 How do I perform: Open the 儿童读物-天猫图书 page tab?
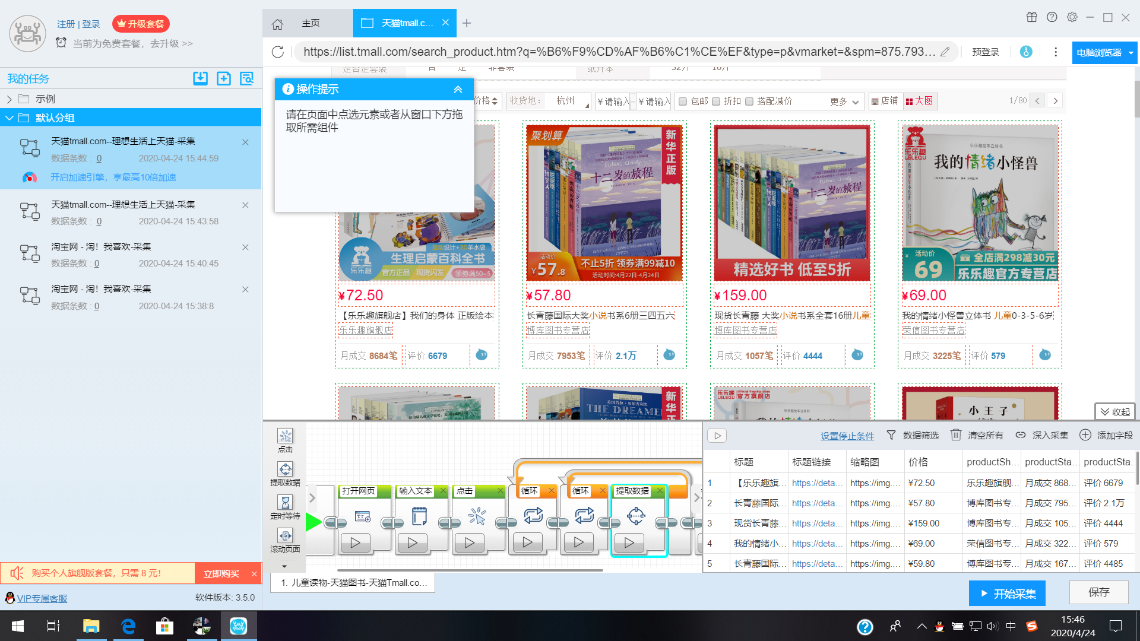pos(353,583)
